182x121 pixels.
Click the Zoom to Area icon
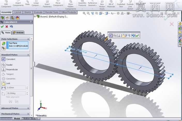tap(88, 13)
